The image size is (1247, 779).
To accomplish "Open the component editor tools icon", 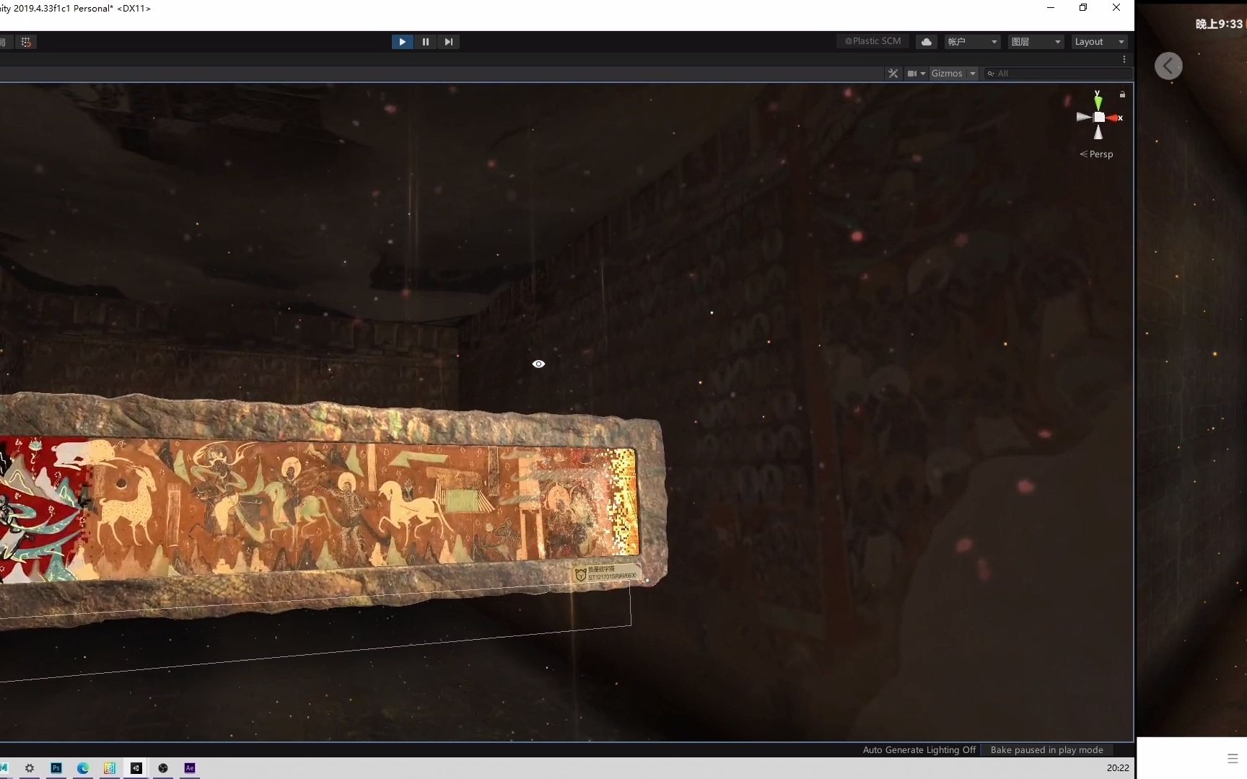I will click(x=893, y=74).
